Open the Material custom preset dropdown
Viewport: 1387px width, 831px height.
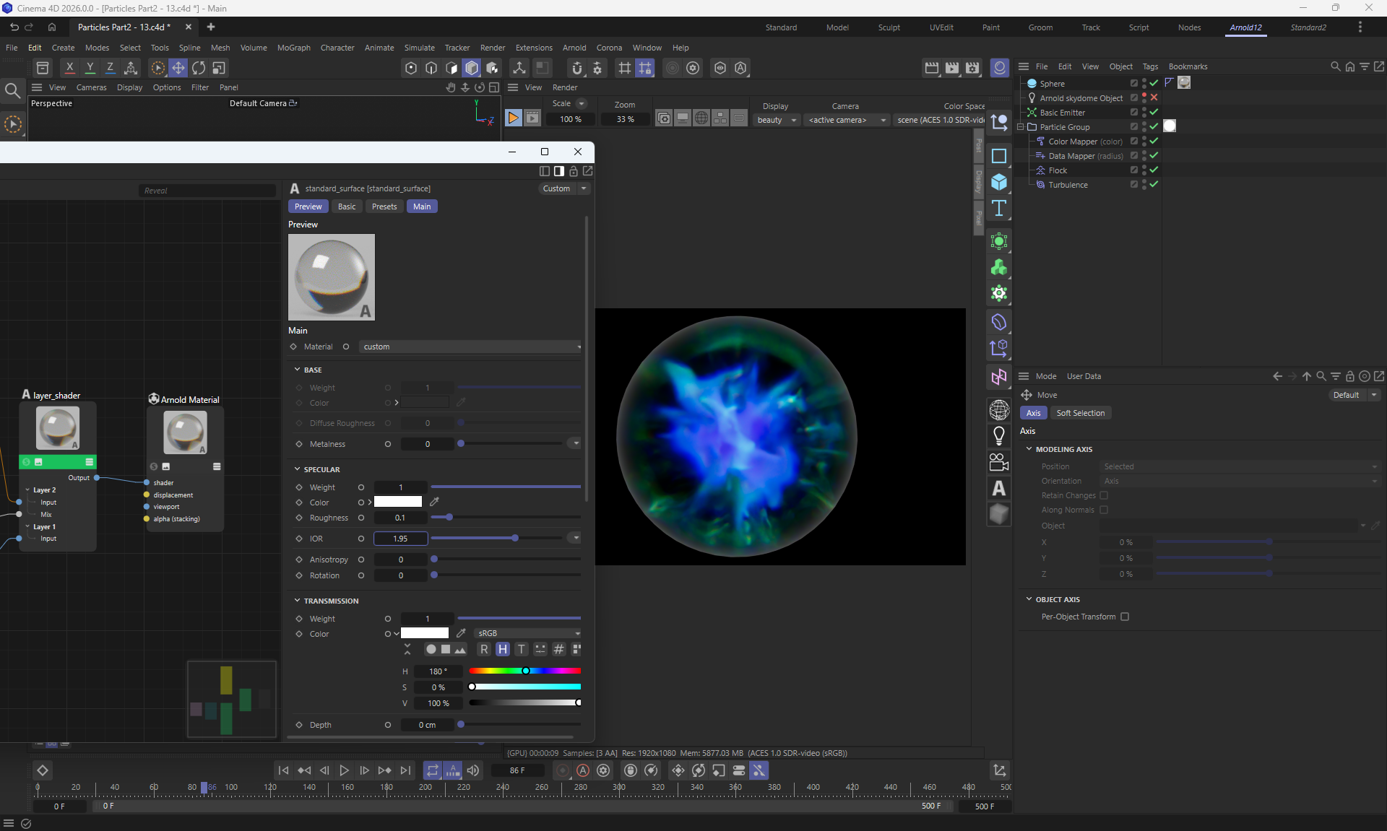[x=470, y=347]
